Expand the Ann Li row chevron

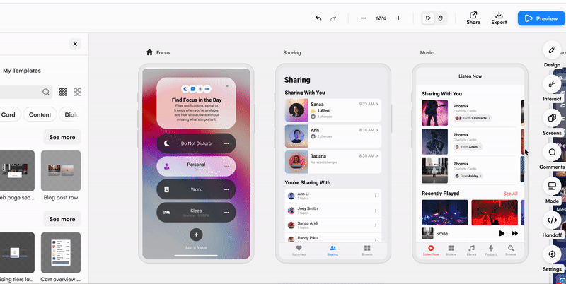pyautogui.click(x=376, y=196)
